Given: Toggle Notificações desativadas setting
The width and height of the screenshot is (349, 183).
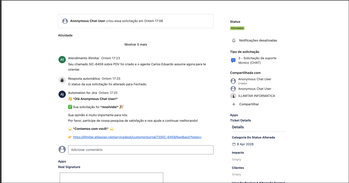Looking at the screenshot, I should (258, 40).
